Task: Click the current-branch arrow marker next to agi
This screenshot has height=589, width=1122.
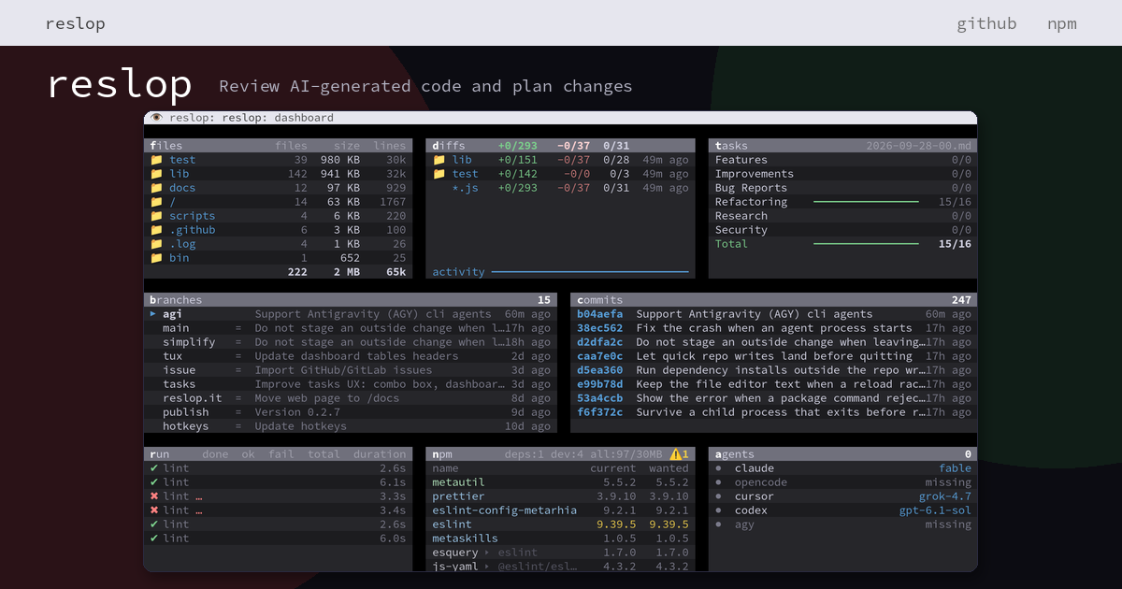Action: point(153,314)
